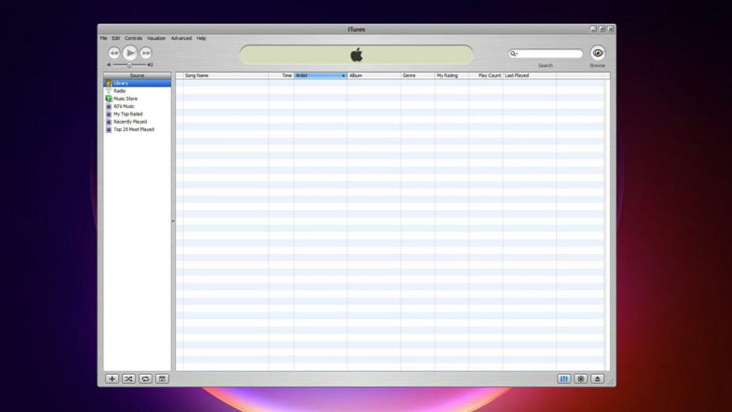
Task: Open the Top 25 Most Played playlist
Action: [x=134, y=129]
